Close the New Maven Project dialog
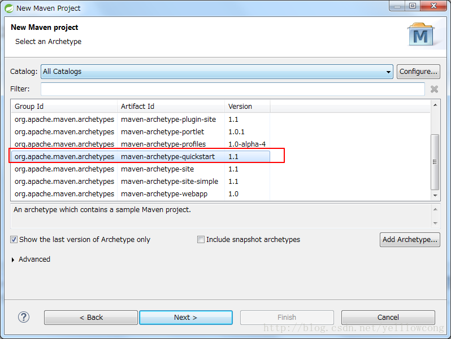451x339 pixels. click(x=433, y=6)
